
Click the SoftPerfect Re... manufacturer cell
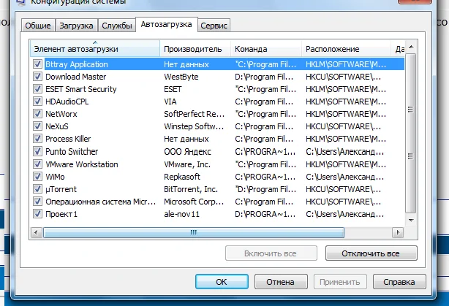(x=194, y=114)
